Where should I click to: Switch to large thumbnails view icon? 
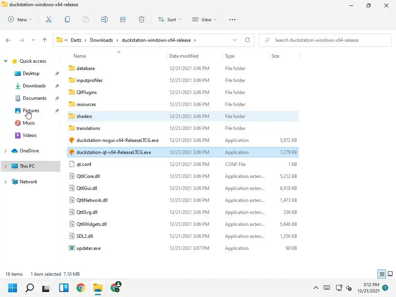390,274
